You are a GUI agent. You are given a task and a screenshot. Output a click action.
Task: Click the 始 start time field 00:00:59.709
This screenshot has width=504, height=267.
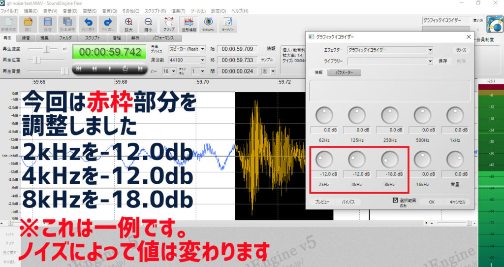(237, 49)
